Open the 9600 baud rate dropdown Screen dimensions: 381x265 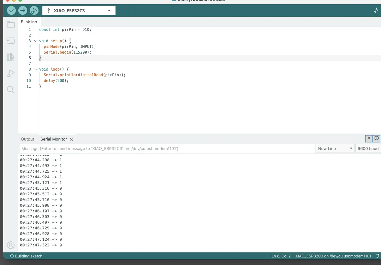click(x=368, y=148)
